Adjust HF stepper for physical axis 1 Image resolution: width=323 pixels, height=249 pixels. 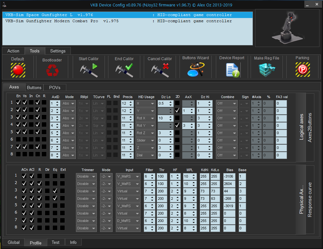tap(178, 177)
